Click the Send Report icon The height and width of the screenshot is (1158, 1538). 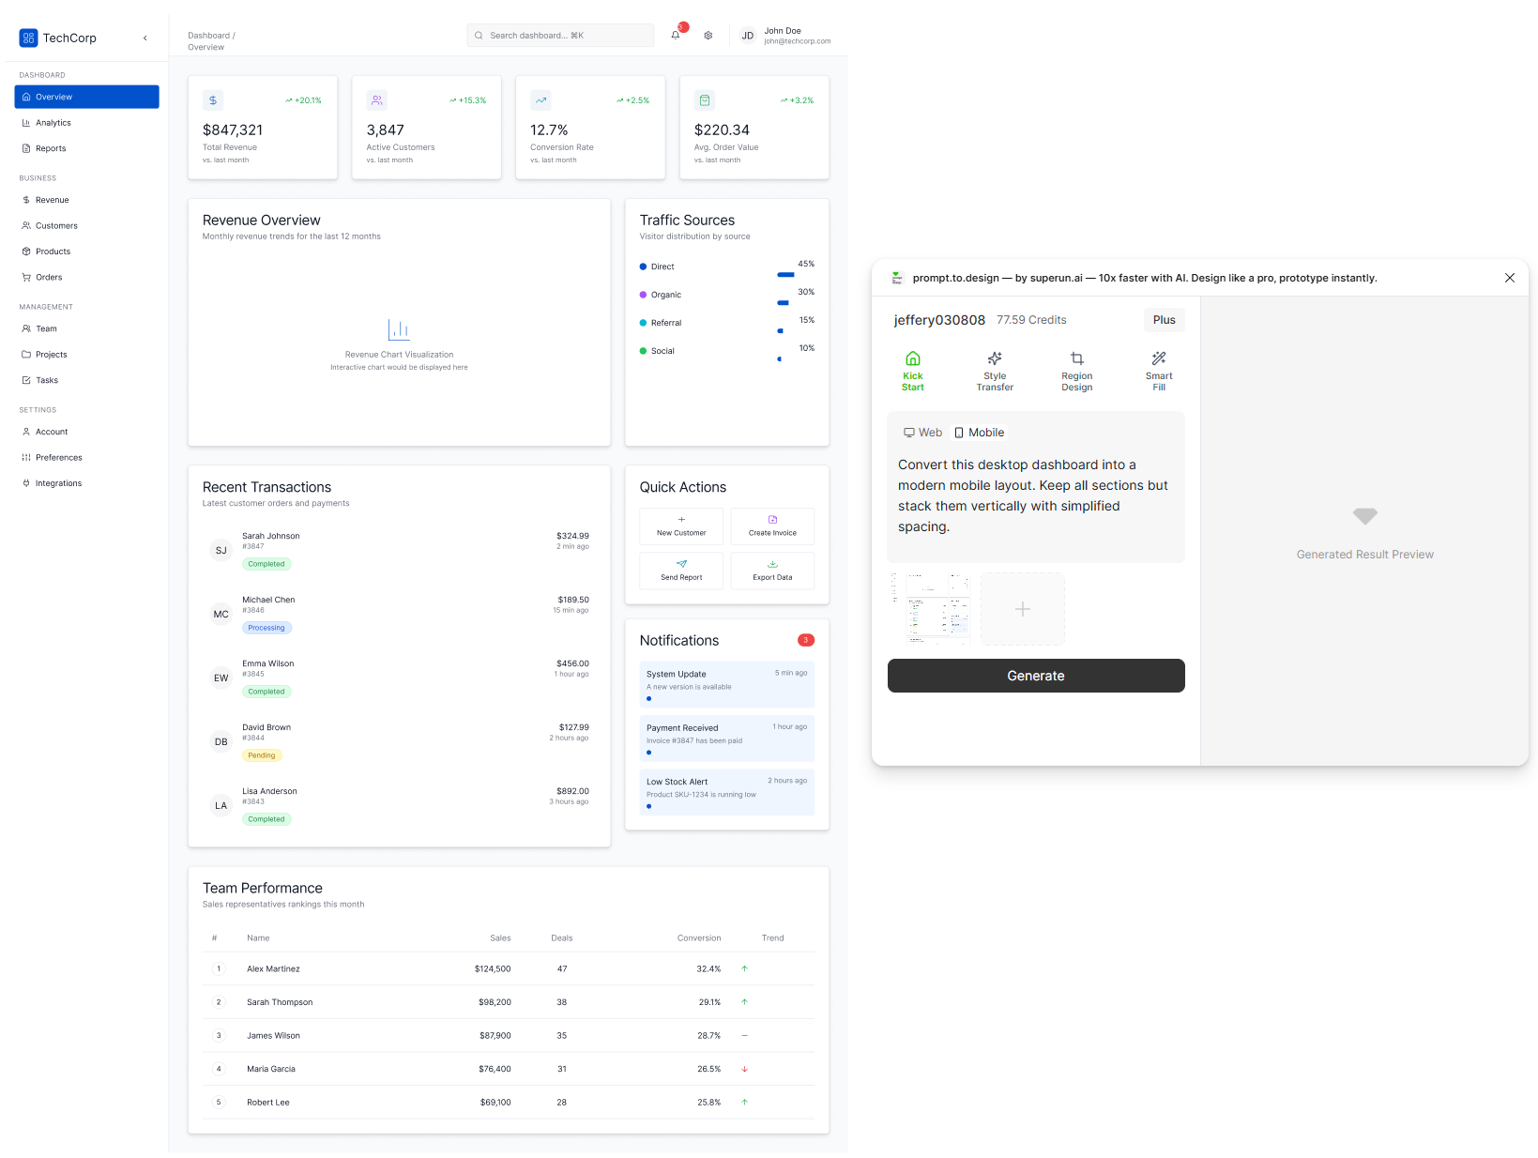click(x=680, y=571)
